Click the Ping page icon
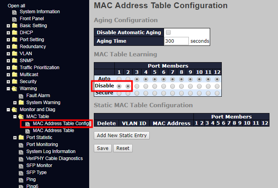Image resolution: width=278 pixels, height=188 pixels. coord(21,180)
